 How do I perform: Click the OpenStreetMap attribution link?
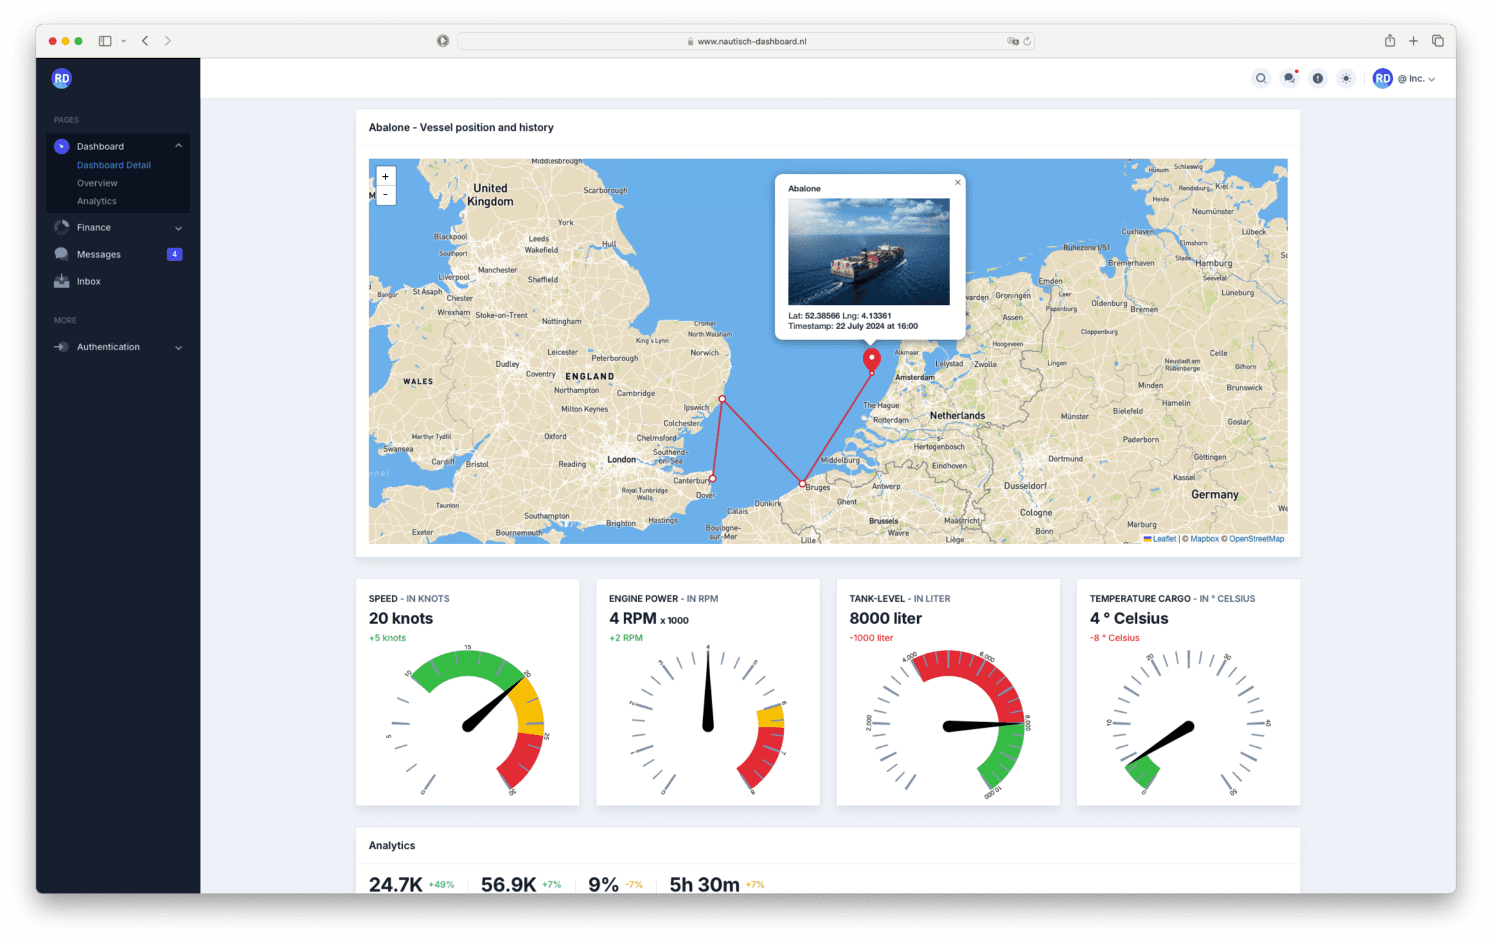click(1256, 538)
